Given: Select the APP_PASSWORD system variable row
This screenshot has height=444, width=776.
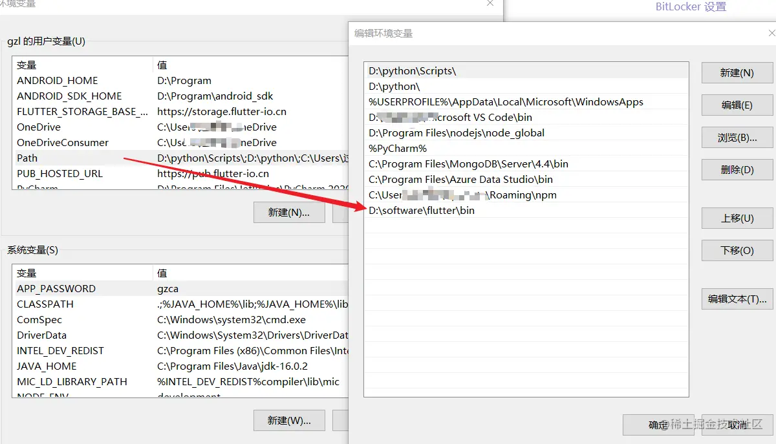Looking at the screenshot, I should pos(180,289).
